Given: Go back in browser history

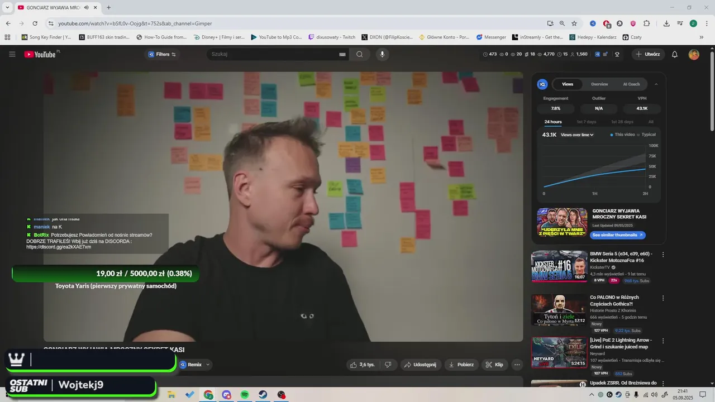Looking at the screenshot, I should (x=8, y=23).
